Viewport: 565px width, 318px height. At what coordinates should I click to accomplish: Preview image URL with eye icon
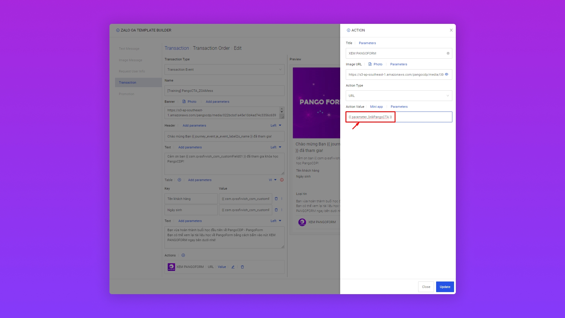click(x=447, y=74)
